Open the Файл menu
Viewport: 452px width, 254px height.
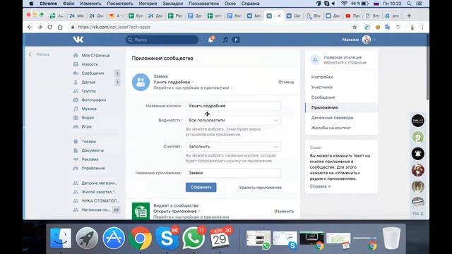point(69,4)
